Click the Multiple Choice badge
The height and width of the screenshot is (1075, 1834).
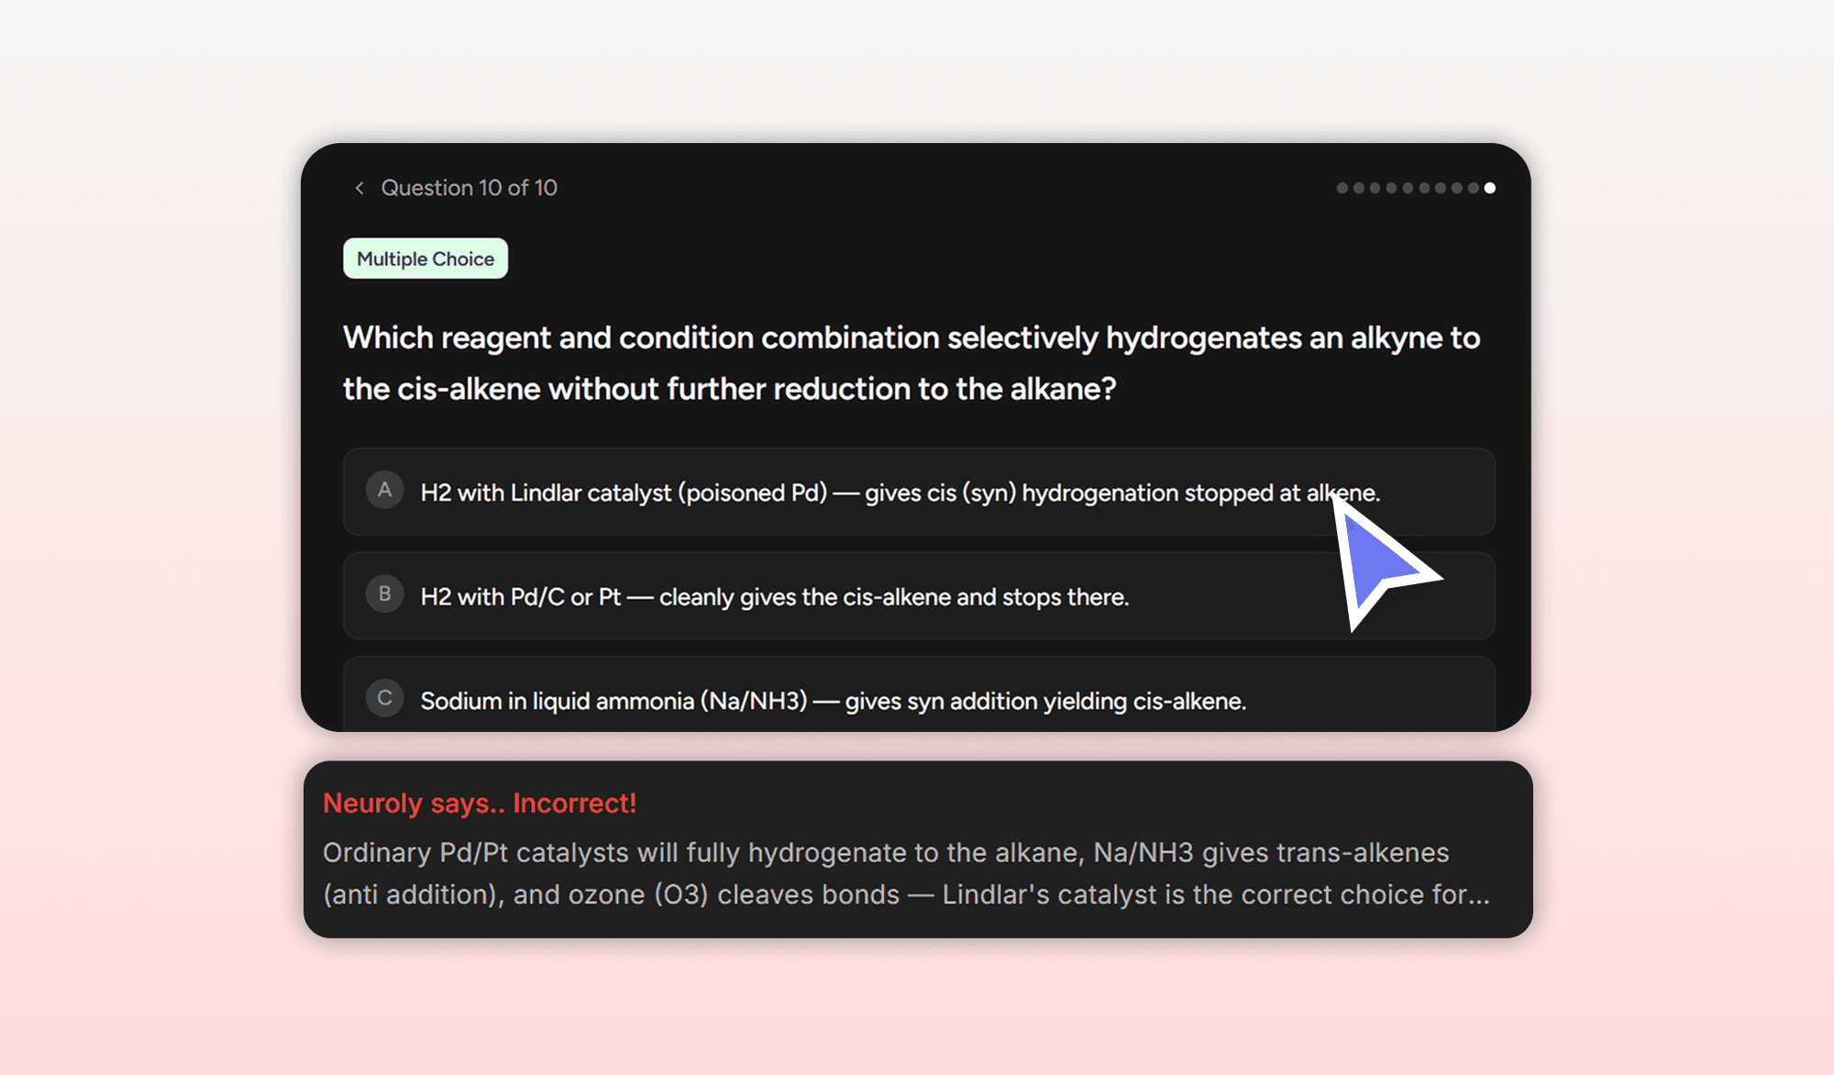coord(425,259)
